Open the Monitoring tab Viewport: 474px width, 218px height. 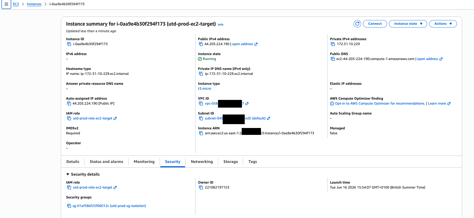(x=144, y=162)
